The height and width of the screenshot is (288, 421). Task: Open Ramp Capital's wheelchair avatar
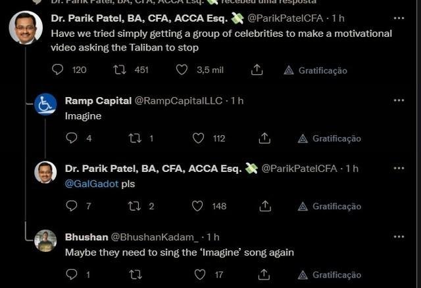pyautogui.click(x=45, y=104)
